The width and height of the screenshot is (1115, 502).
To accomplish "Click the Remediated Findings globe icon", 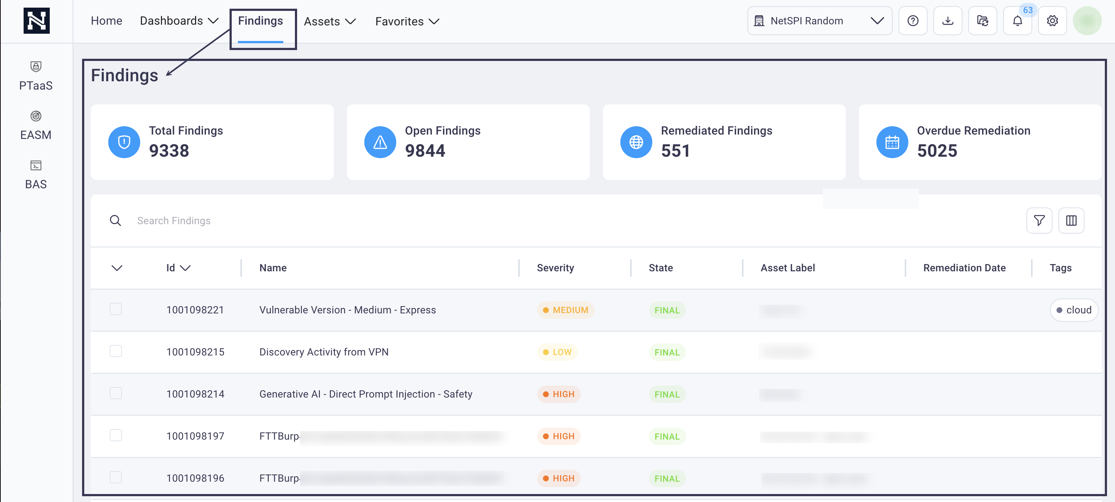I will pos(636,142).
